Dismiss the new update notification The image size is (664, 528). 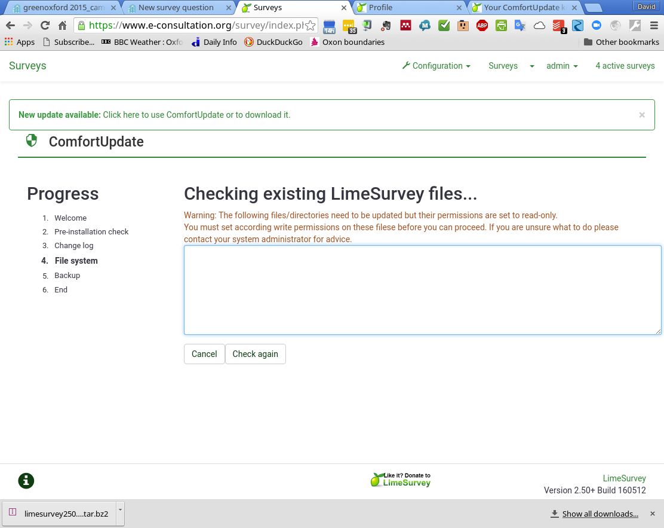642,115
